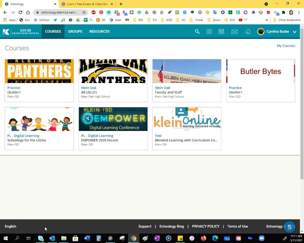Click the My Courses link
The width and height of the screenshot is (304, 243).
tap(286, 46)
